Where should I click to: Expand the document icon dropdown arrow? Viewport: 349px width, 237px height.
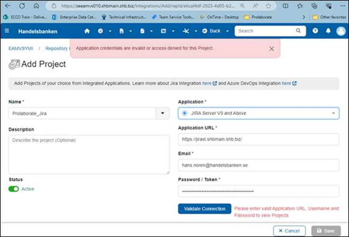point(151,31)
